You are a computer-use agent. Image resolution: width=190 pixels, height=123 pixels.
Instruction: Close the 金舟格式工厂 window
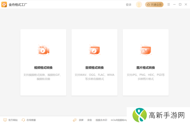point(186,4)
